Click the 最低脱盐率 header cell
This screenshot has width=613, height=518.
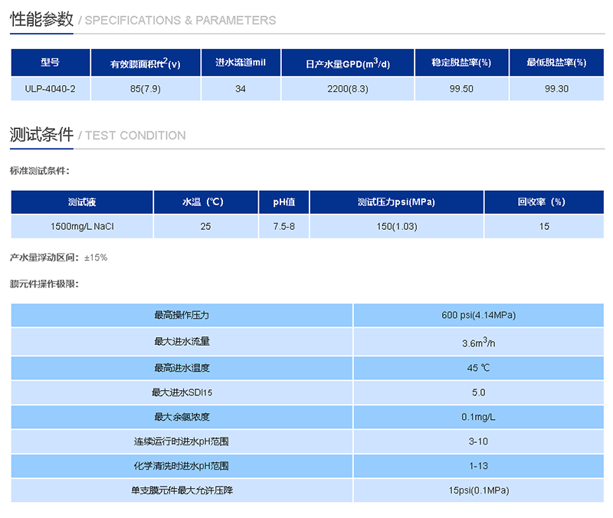pos(553,63)
